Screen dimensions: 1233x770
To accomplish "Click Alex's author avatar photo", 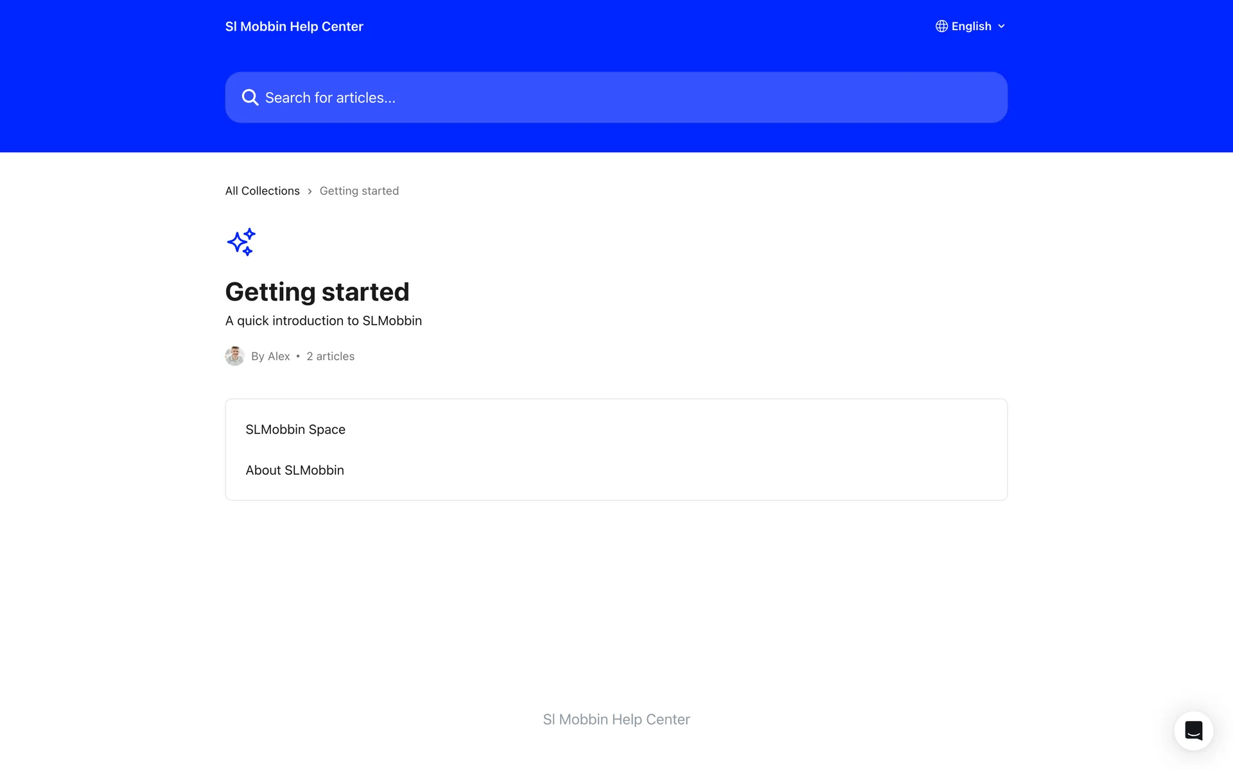I will click(234, 356).
